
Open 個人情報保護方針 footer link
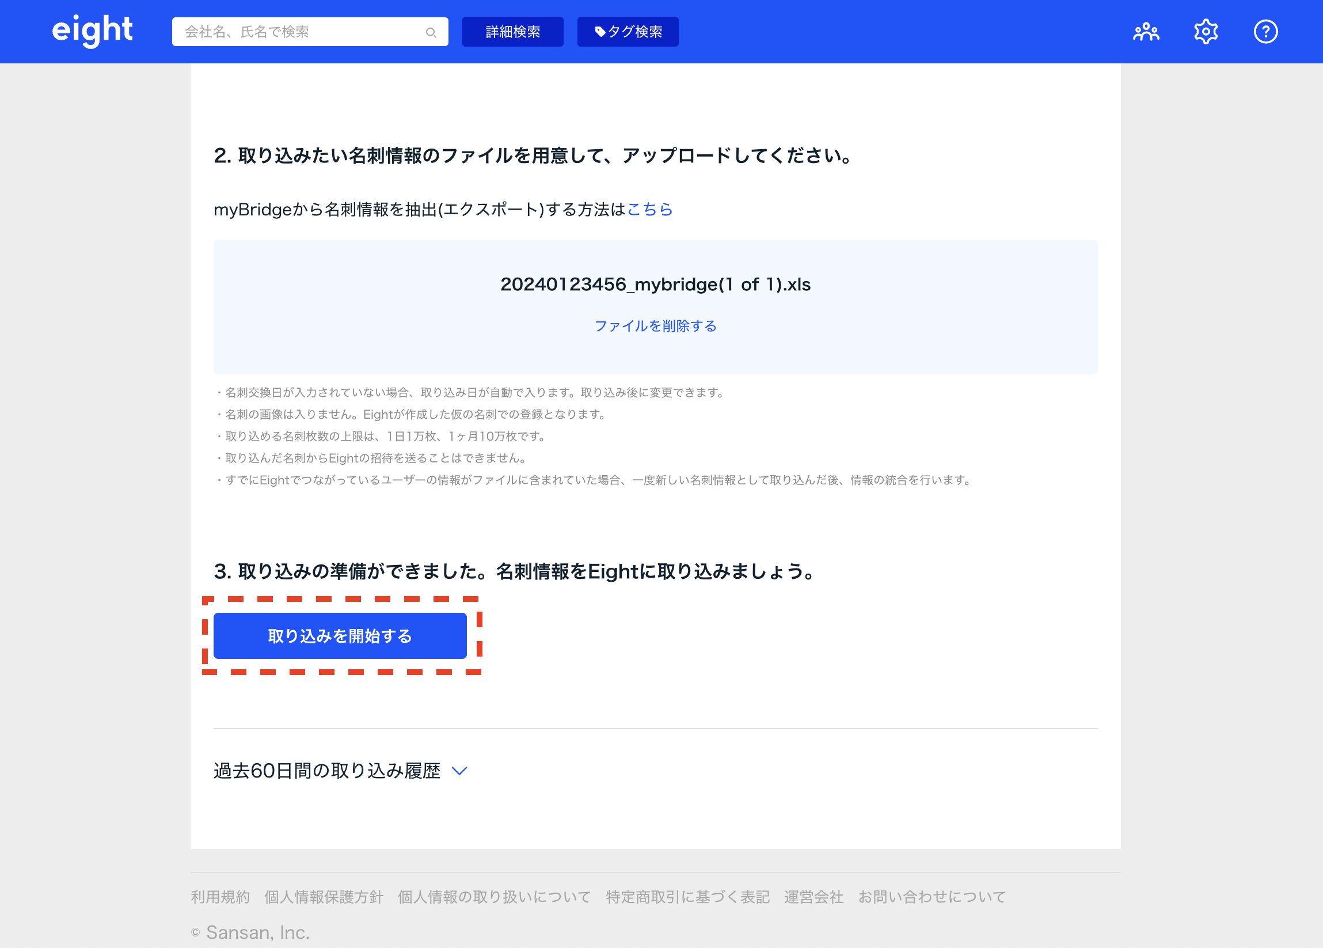tap(324, 897)
